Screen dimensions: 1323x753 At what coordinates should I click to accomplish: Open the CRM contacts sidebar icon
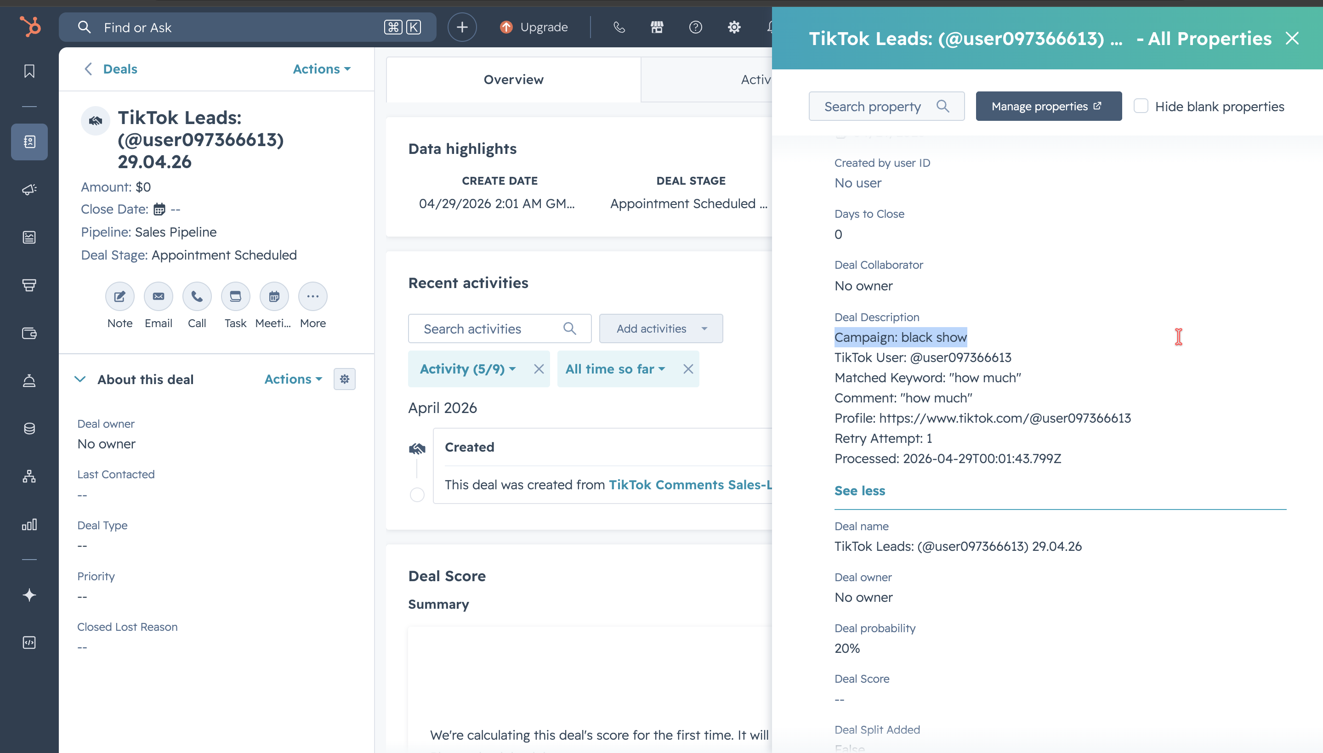click(29, 142)
